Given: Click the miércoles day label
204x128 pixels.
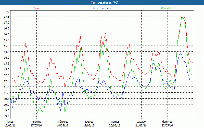Looking at the screenshot, I should pos(62,122).
